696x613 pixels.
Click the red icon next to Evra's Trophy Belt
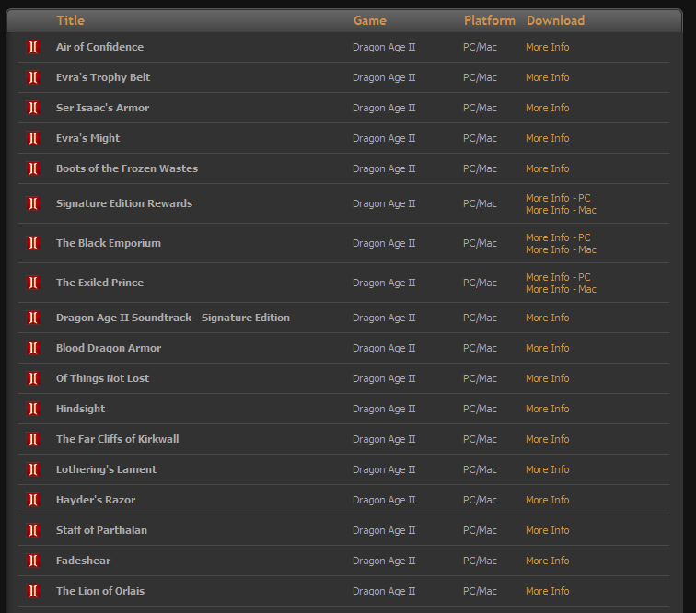33,77
